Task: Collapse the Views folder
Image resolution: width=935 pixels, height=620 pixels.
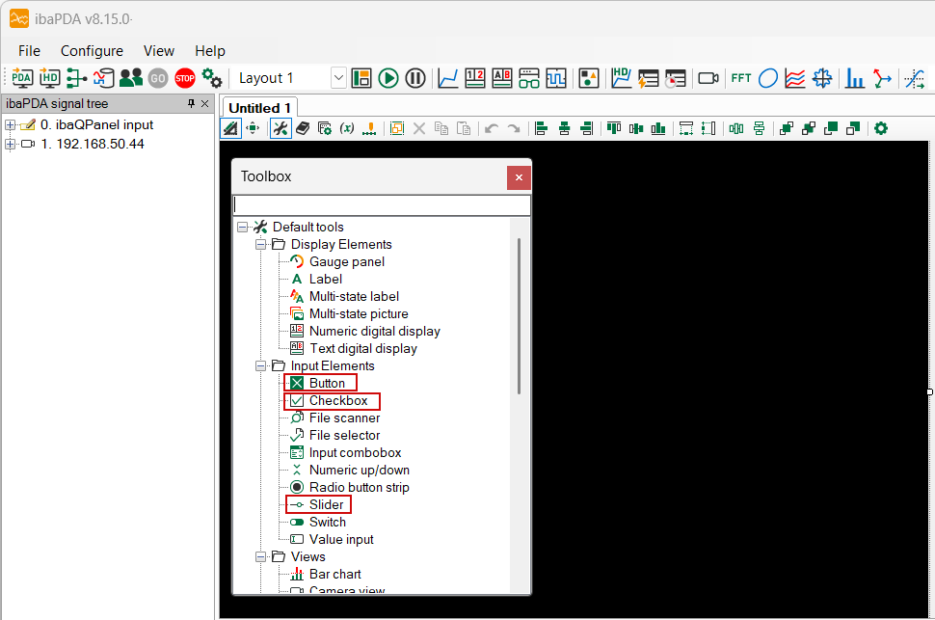Action: click(x=260, y=556)
